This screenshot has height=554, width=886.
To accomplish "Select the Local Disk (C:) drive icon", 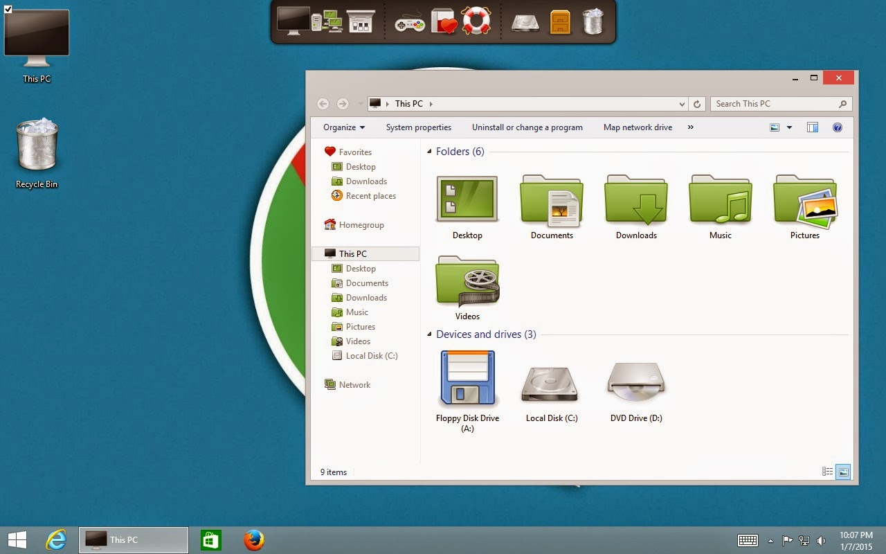I will [x=550, y=384].
